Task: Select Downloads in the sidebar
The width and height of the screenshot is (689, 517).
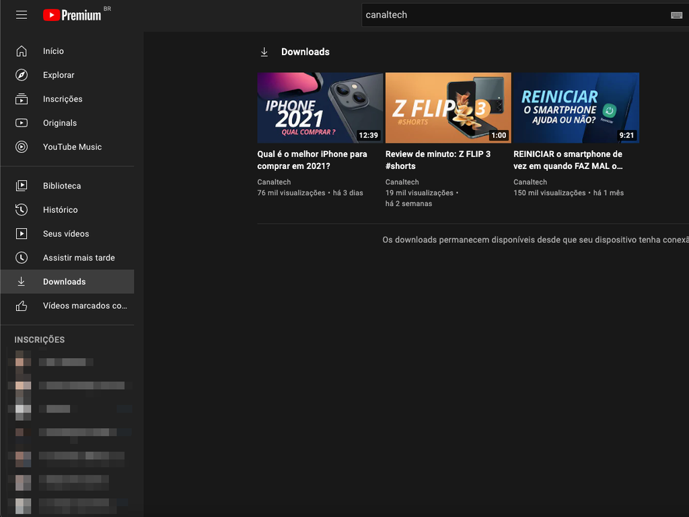Action: (67, 282)
